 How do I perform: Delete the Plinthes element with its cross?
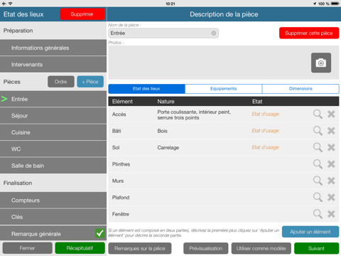point(331,164)
